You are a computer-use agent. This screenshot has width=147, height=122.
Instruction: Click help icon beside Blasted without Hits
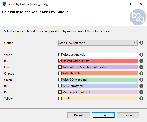pyautogui.click(x=141, y=61)
